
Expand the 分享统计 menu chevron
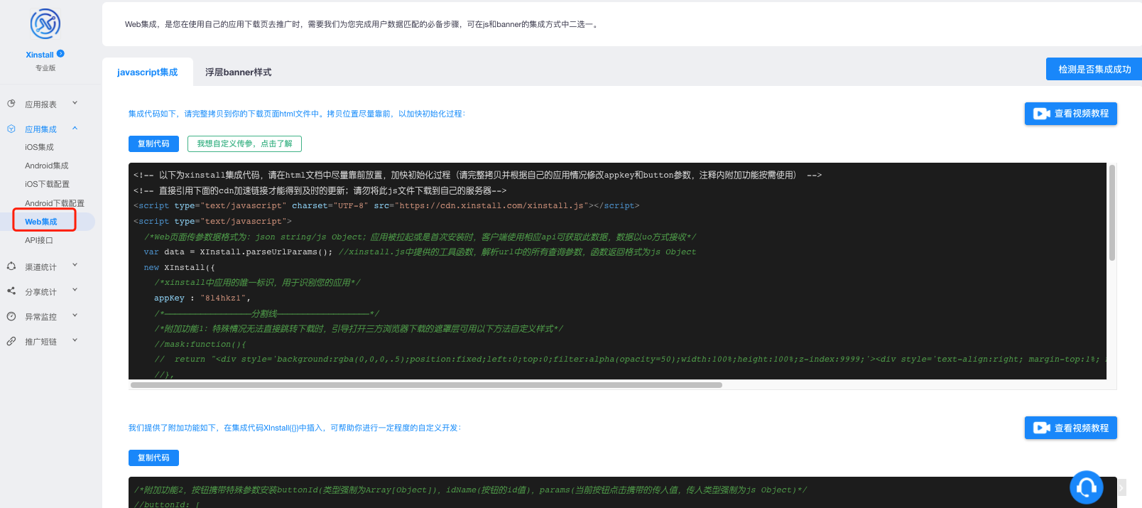point(75,291)
